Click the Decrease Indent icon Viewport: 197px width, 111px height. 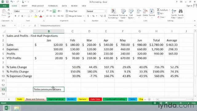pyautogui.click(x=59, y=16)
